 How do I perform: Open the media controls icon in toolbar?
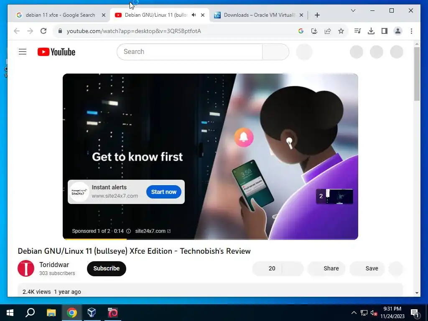tap(357, 31)
